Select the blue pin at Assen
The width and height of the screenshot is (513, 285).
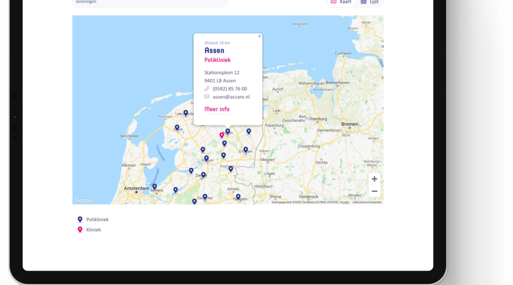pos(228,131)
